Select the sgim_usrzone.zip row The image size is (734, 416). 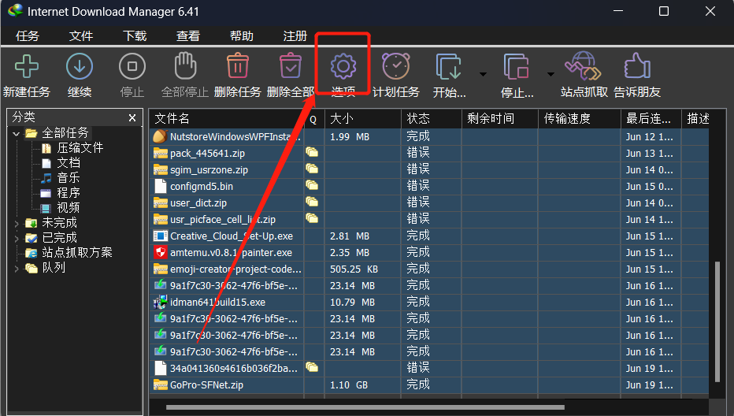[428, 169]
